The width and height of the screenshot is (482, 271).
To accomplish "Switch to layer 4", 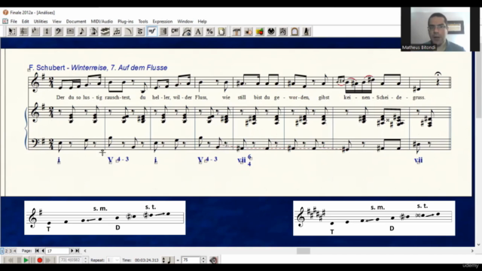I will (14, 251).
